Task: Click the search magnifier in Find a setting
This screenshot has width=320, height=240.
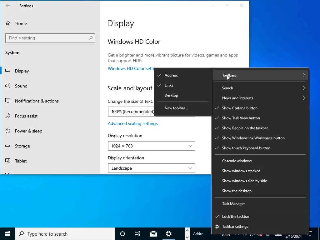Action: [91, 38]
